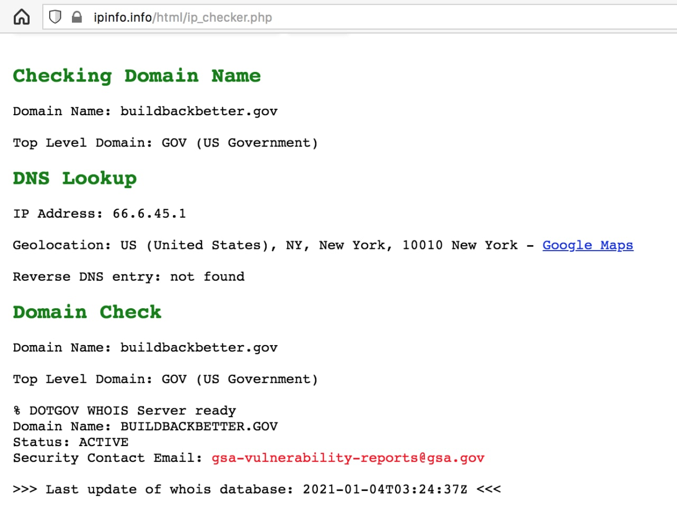Click the Status: ACTIVE line
The image size is (677, 518).
click(x=70, y=442)
